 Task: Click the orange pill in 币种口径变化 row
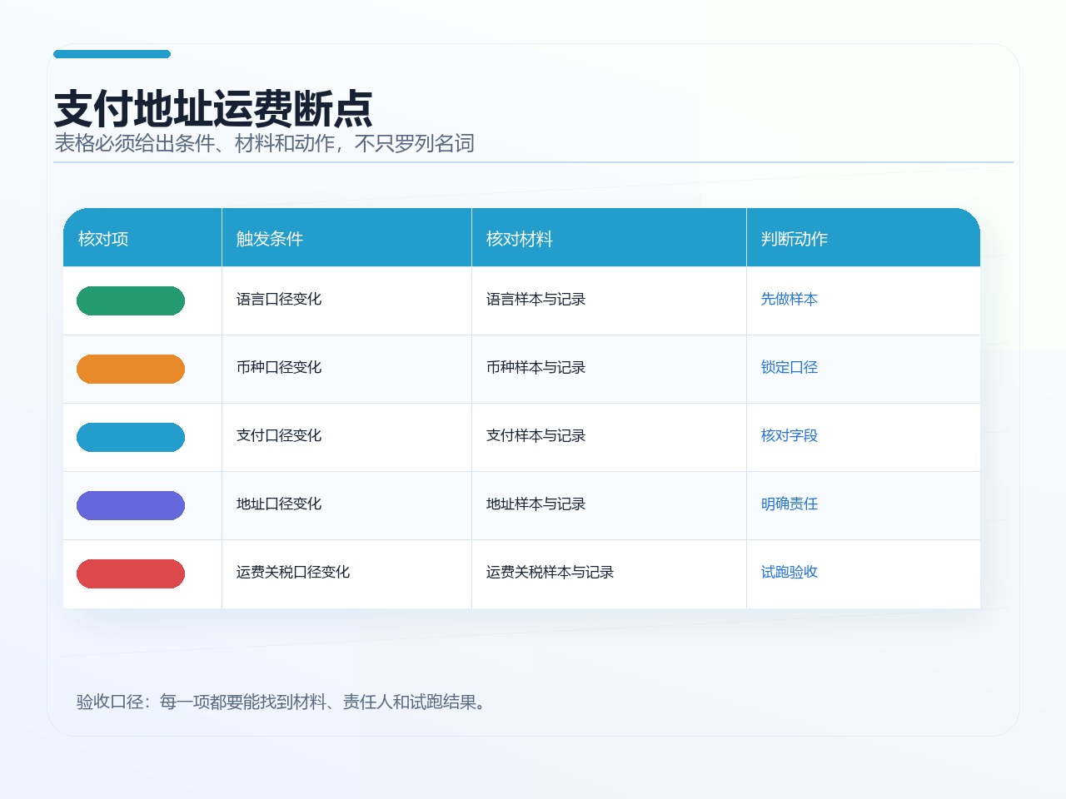click(131, 369)
